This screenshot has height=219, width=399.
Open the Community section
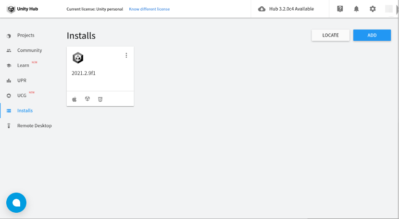click(29, 50)
